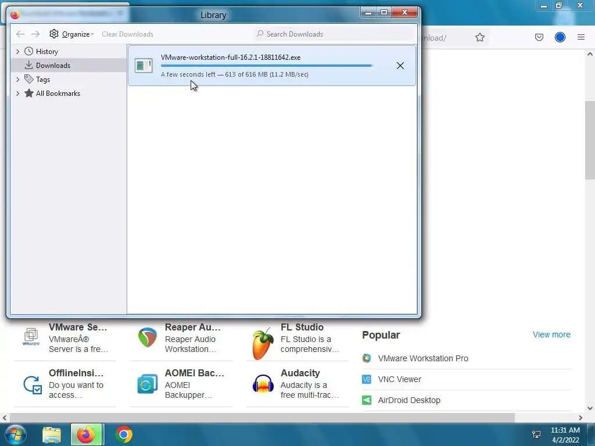Open Firefox hamburger application menu
This screenshot has height=446, width=595.
click(x=580, y=37)
